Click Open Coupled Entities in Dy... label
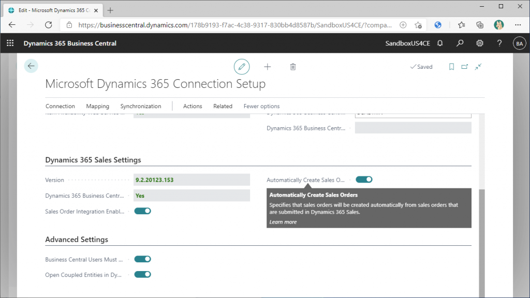 point(83,275)
